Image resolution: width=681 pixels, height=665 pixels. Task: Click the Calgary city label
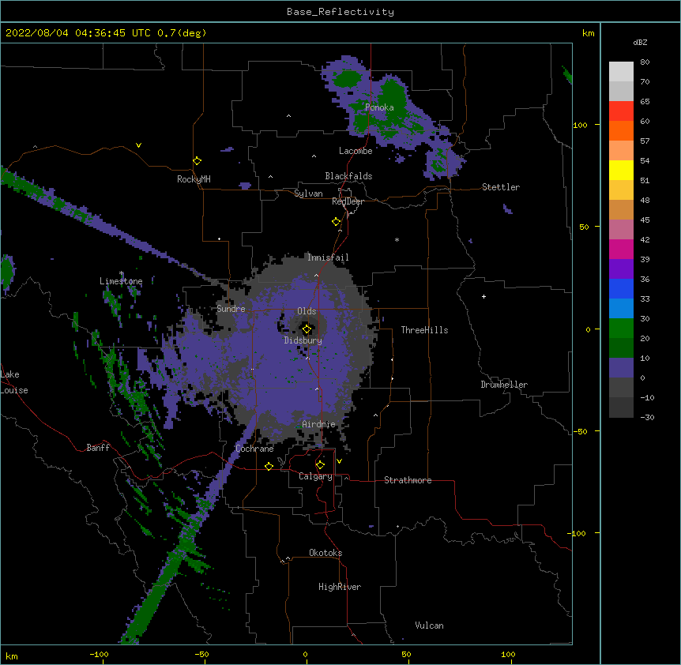pos(315,476)
